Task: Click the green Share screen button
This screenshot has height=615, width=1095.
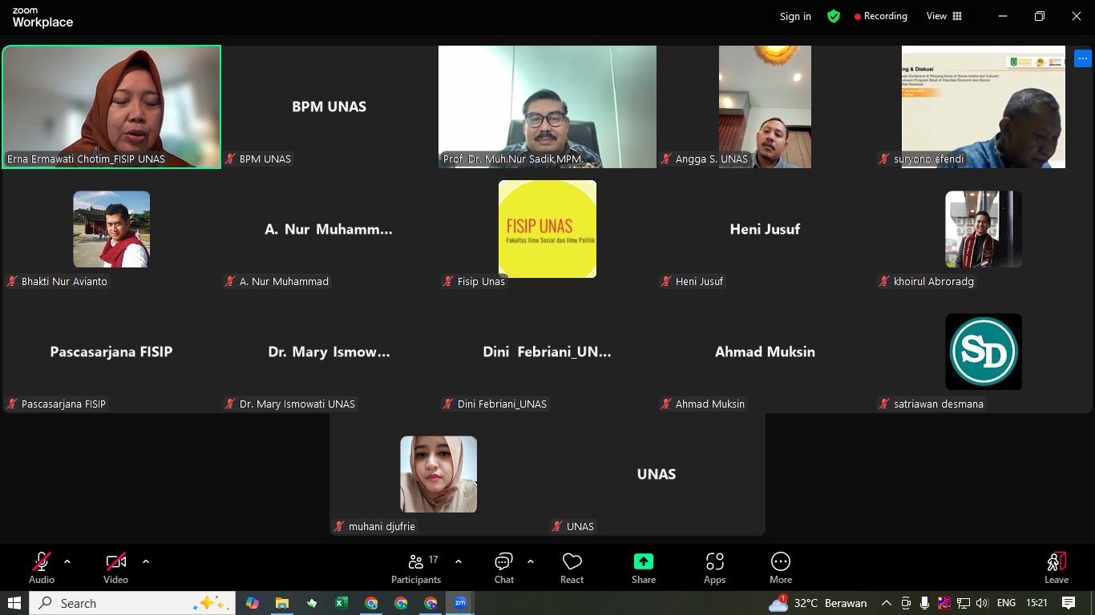Action: (x=644, y=568)
